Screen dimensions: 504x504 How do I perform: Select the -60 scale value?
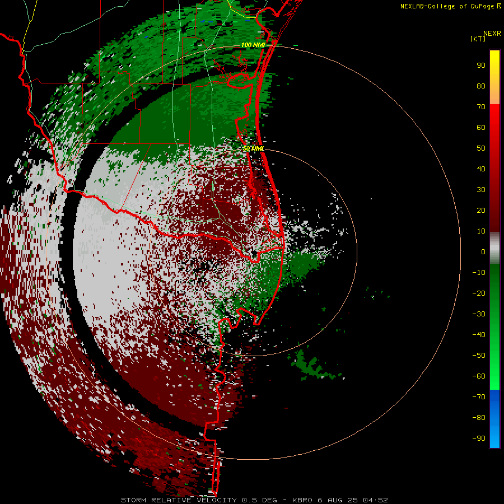[479, 376]
